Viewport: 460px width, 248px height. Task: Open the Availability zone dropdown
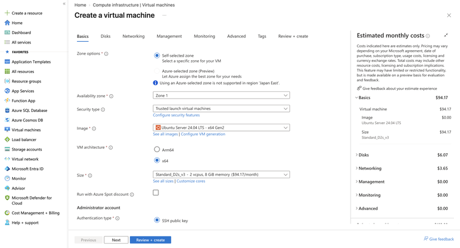pyautogui.click(x=221, y=95)
